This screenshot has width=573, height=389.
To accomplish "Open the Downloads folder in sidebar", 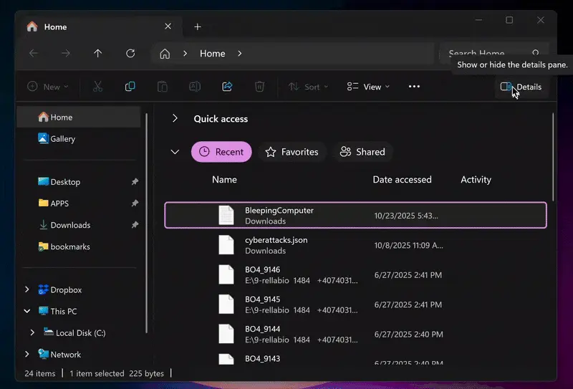I will point(70,225).
